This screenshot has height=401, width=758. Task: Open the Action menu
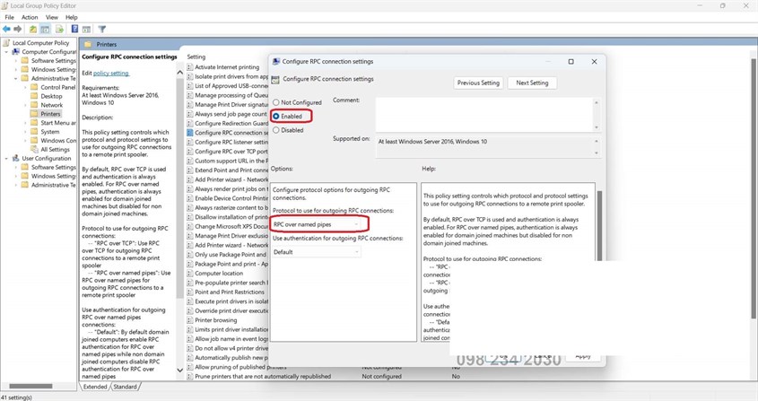point(30,17)
